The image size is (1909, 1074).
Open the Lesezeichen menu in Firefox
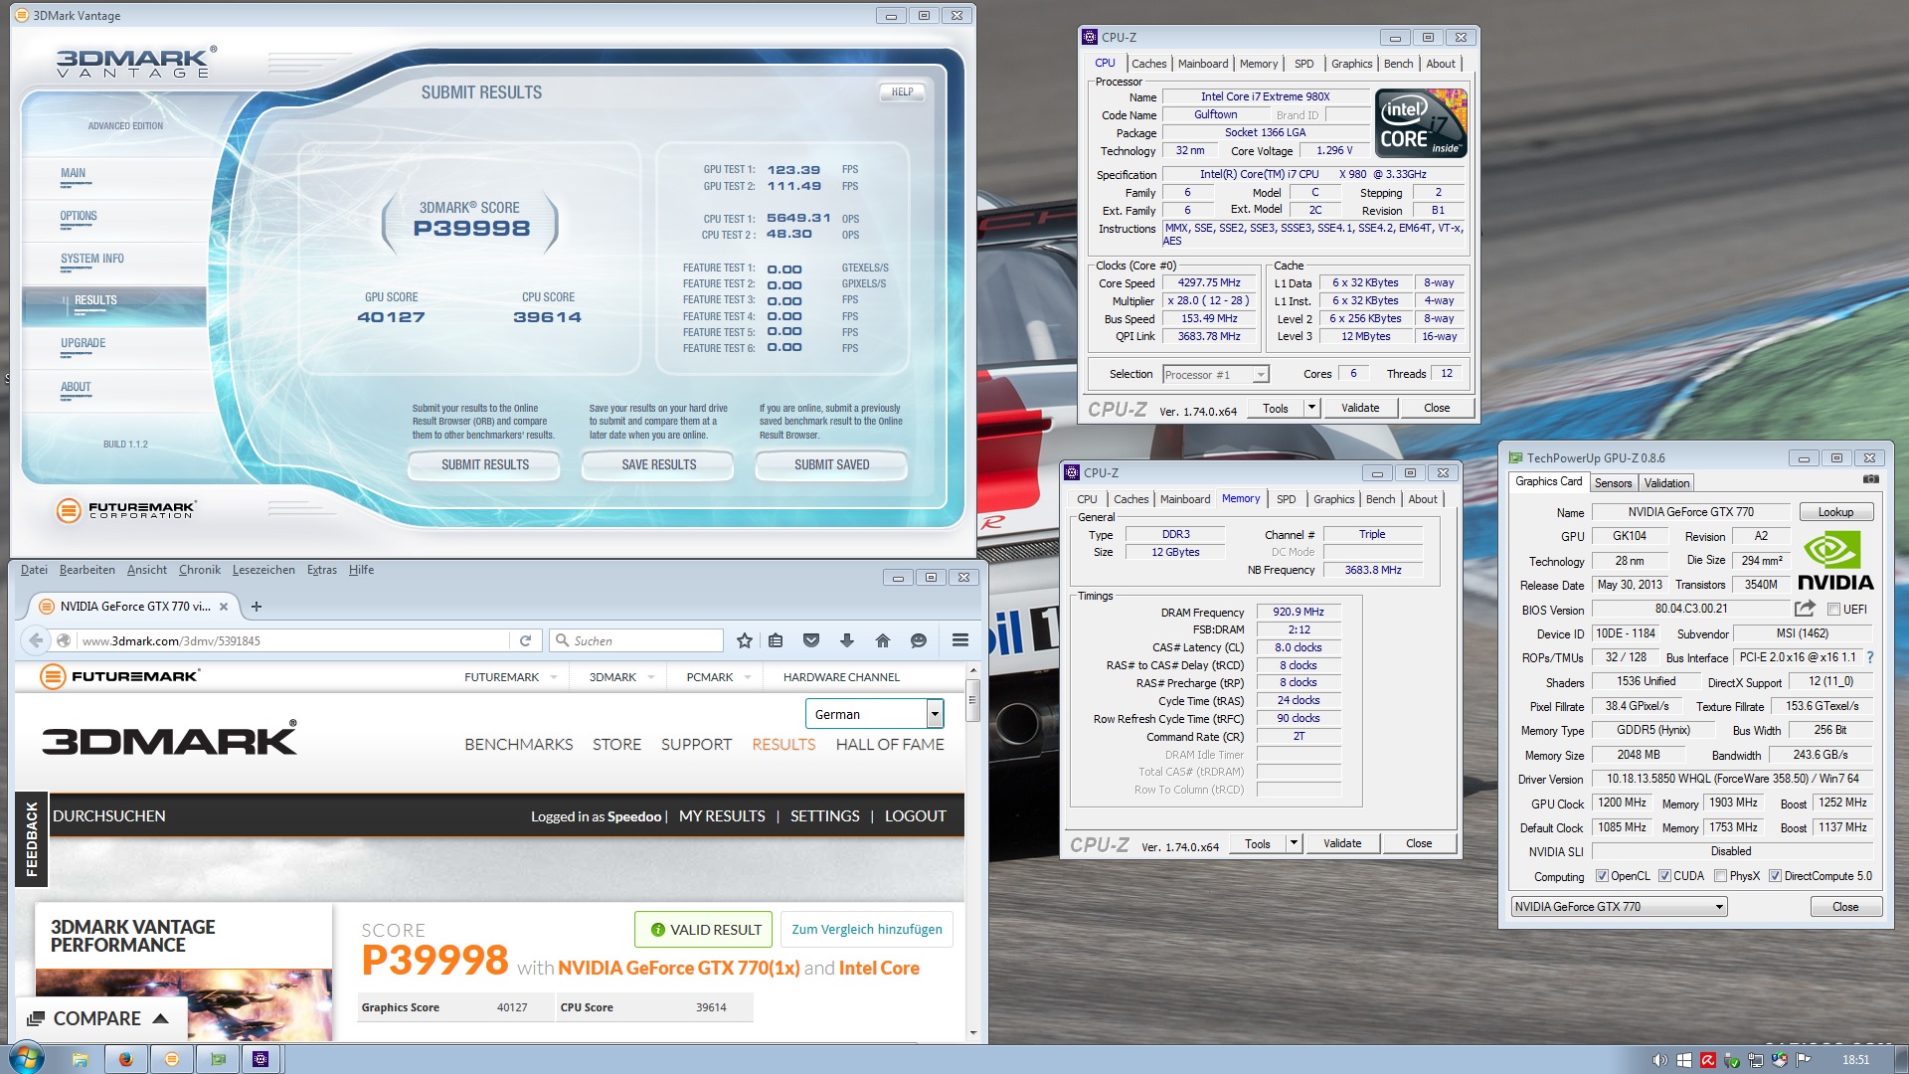pyautogui.click(x=263, y=570)
